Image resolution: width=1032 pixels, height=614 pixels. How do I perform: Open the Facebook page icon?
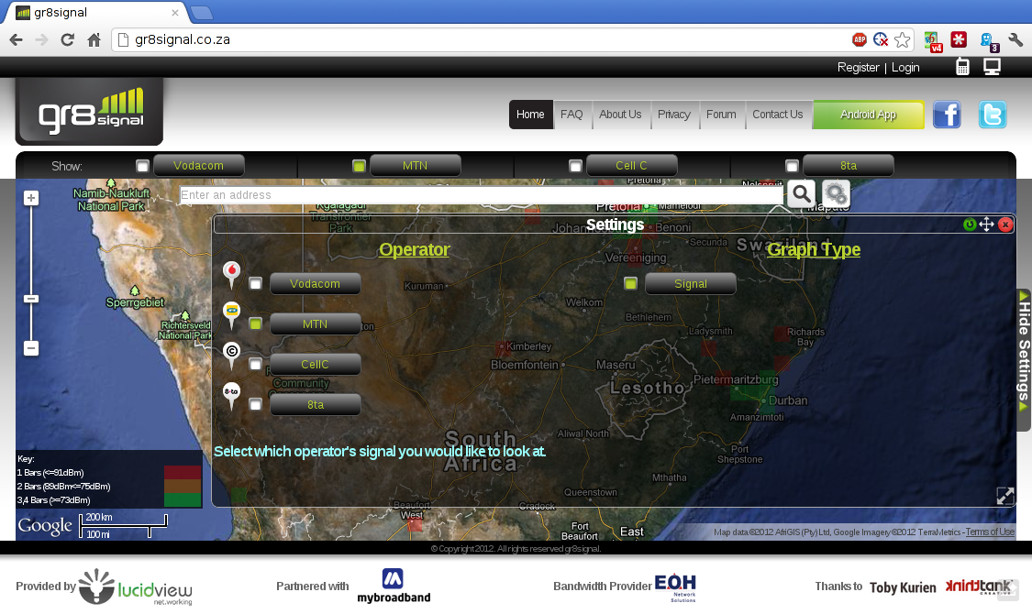point(947,115)
